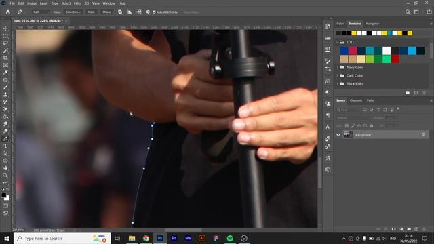
Task: Open the Path mode dropdown
Action: click(x=41, y=12)
